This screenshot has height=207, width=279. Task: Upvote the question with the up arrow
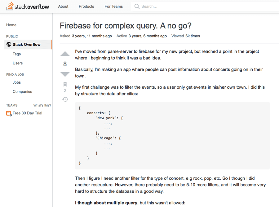tap(65, 54)
